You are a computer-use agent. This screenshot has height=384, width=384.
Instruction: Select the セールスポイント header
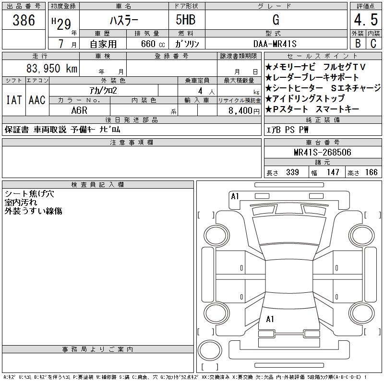[x=323, y=56]
